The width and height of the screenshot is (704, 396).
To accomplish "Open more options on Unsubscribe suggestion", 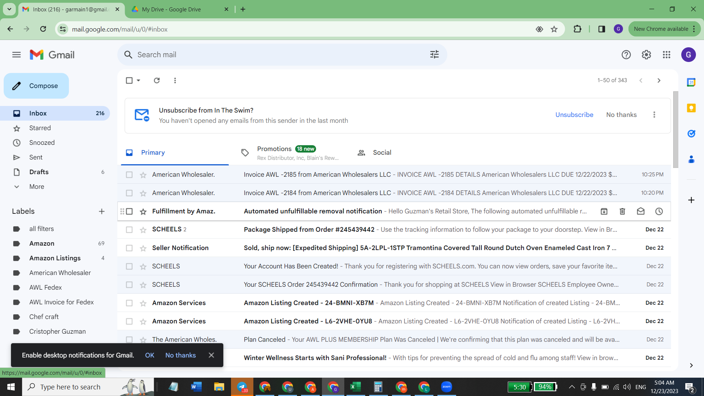I will click(654, 115).
